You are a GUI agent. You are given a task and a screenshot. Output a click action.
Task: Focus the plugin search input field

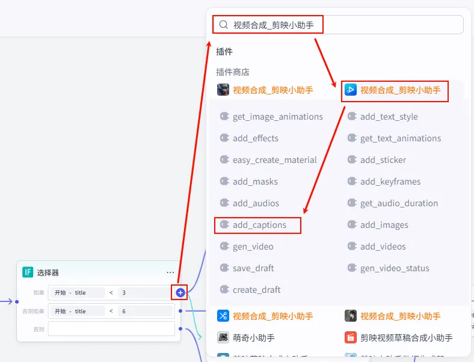coord(338,25)
